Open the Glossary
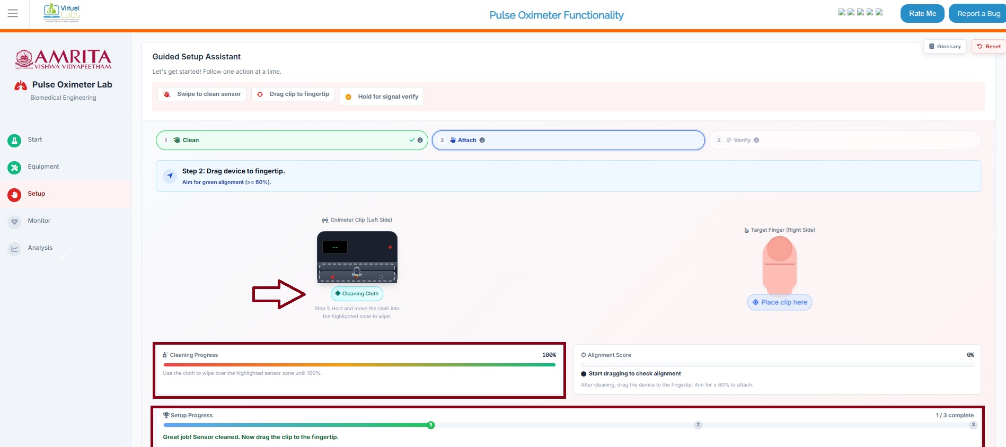Viewport: 1006px width, 447px height. coord(945,47)
